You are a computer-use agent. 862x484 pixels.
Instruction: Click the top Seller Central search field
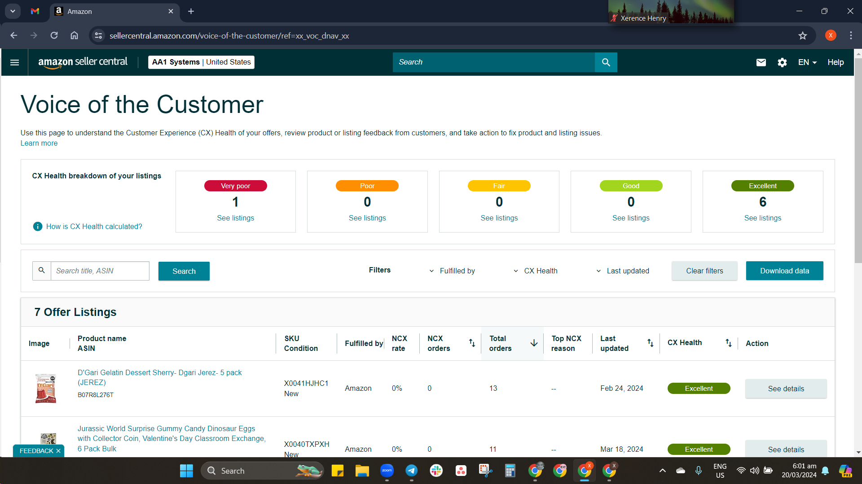tap(494, 62)
